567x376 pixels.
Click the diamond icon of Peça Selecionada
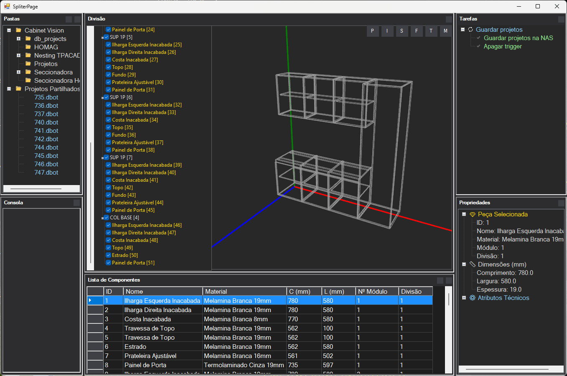coord(473,214)
